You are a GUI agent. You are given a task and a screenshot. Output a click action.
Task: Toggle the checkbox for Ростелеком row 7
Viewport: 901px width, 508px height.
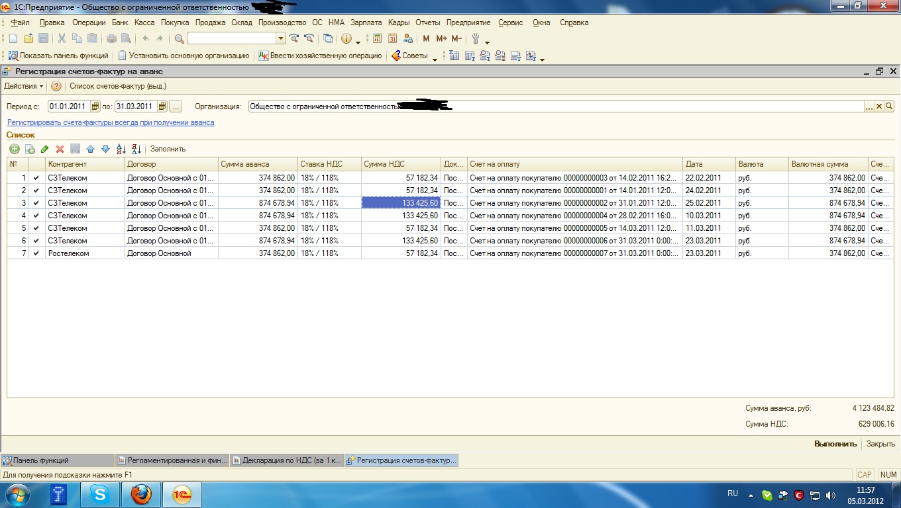click(36, 253)
